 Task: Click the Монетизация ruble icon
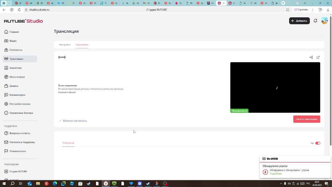[6, 77]
